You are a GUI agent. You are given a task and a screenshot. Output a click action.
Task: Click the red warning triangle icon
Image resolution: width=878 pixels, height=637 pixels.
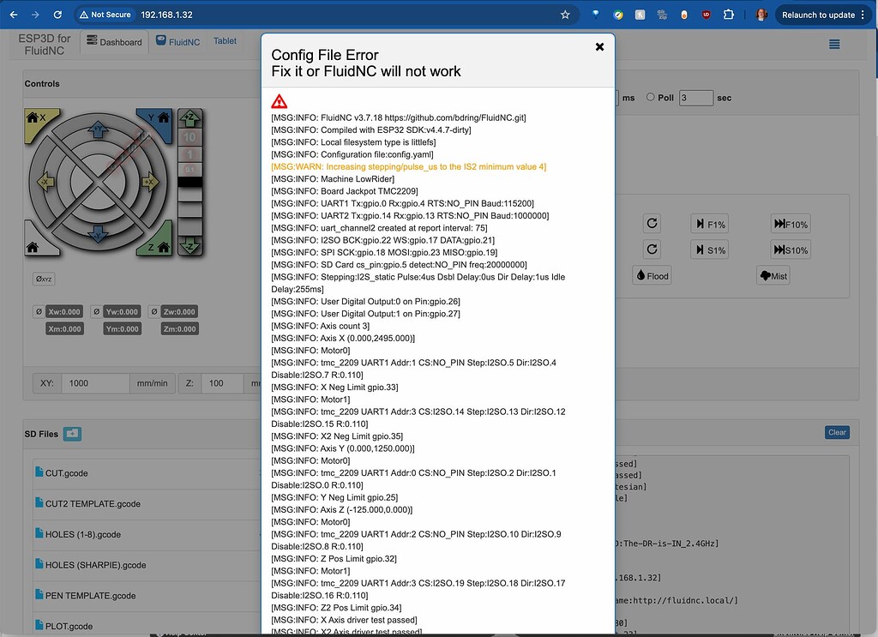(279, 101)
